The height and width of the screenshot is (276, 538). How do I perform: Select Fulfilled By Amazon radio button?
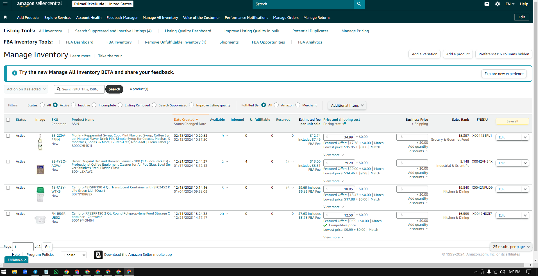point(276,105)
